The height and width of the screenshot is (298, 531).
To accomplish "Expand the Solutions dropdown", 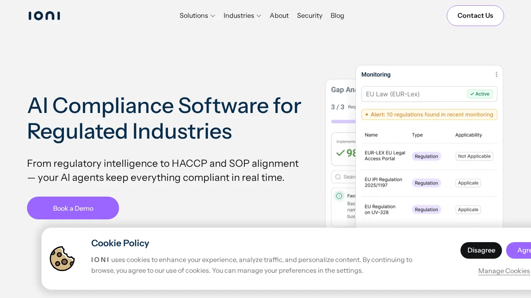I will [197, 15].
